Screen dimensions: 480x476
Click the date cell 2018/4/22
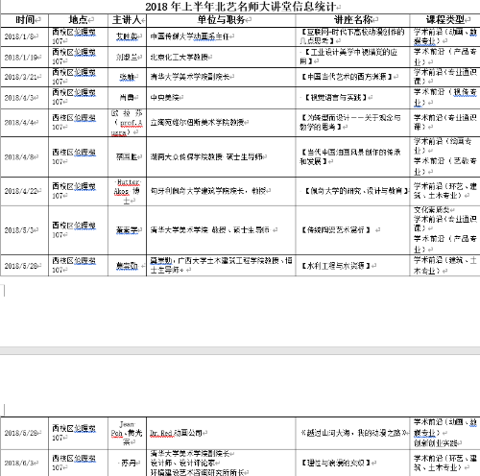pos(21,191)
